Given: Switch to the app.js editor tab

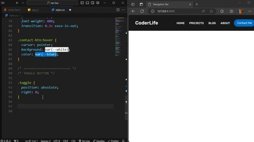Looking at the screenshot, I should (33, 10).
